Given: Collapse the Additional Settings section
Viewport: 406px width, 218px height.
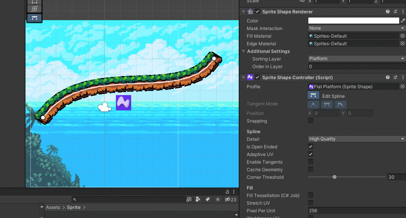Looking at the screenshot, I should (243, 51).
